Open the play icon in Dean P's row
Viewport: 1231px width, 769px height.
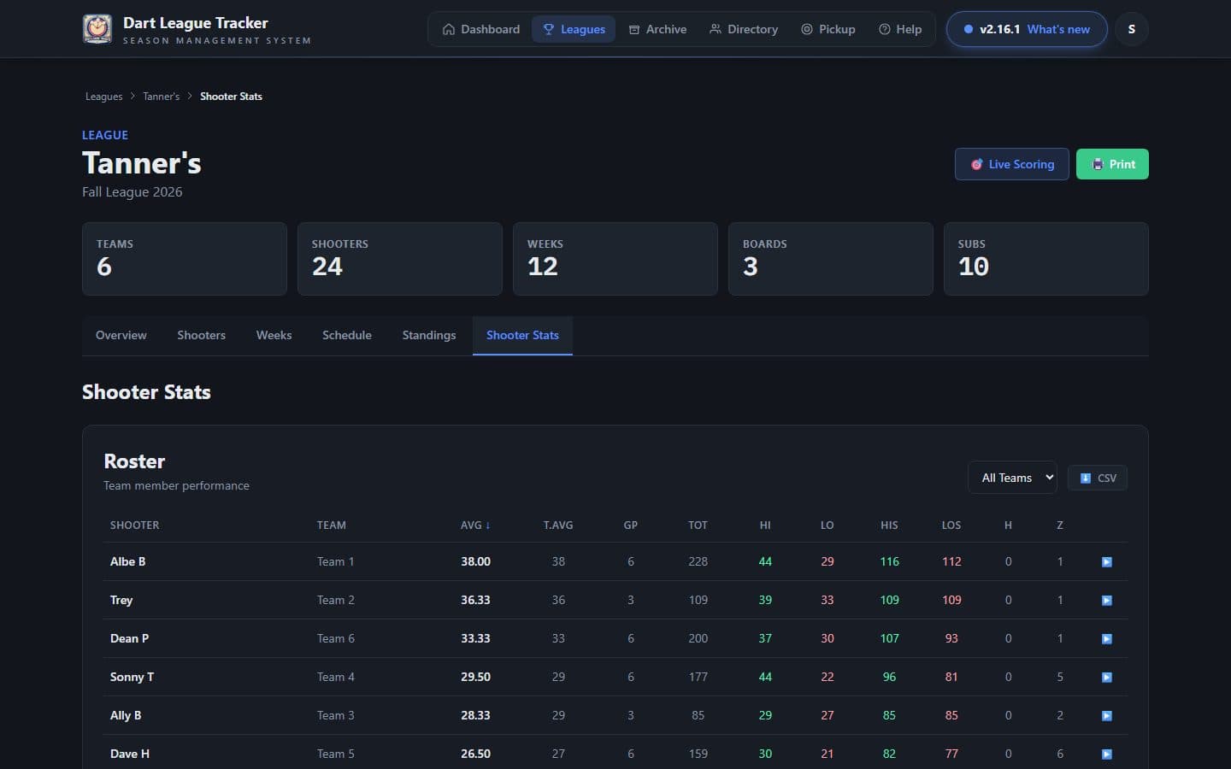pos(1107,639)
